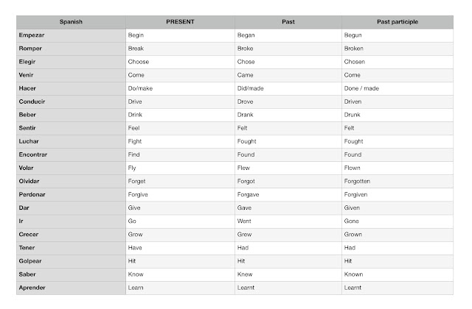Select the Drank cell

pos(288,115)
